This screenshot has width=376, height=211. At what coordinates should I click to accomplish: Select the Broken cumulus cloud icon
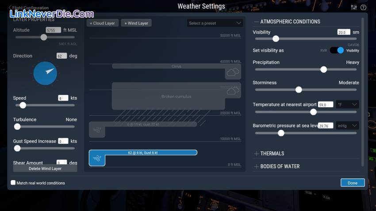coord(233,90)
